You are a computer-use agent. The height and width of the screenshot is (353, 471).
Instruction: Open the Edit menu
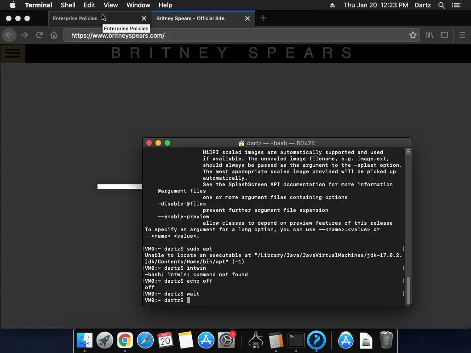click(x=89, y=5)
